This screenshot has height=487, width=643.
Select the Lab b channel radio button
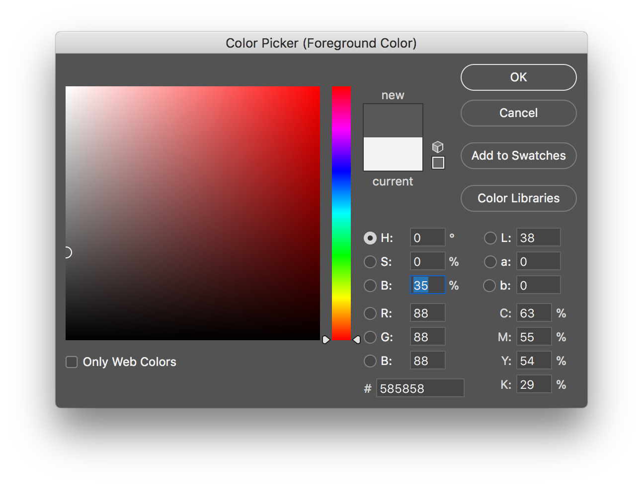click(490, 286)
